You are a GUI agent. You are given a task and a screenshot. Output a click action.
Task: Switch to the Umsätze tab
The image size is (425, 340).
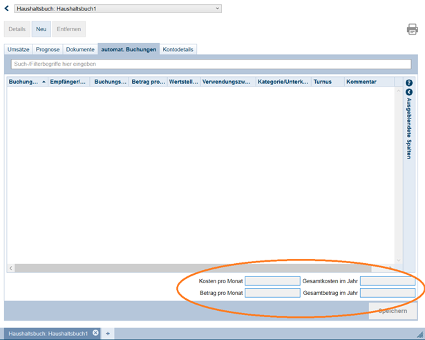19,50
